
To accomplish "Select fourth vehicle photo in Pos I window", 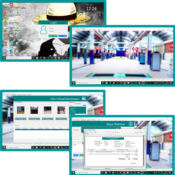I will click(x=61, y=110).
